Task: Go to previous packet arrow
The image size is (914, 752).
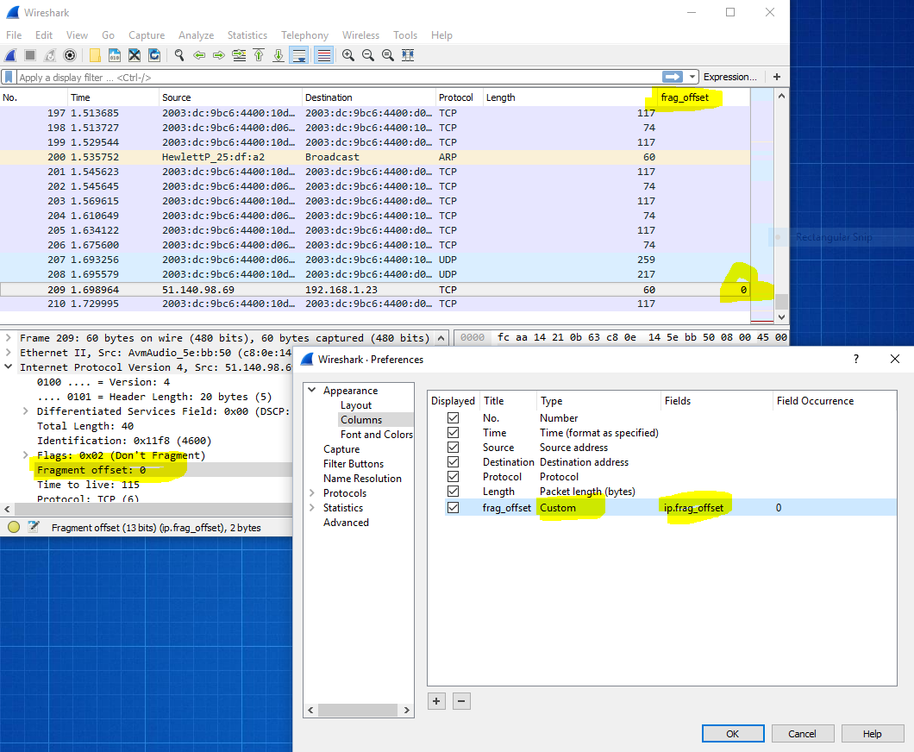Action: [199, 55]
